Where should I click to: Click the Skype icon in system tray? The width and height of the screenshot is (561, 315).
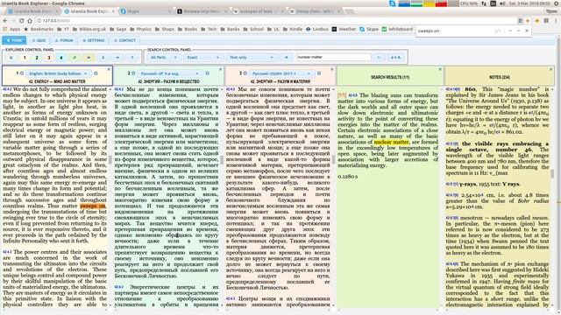(x=393, y=3)
